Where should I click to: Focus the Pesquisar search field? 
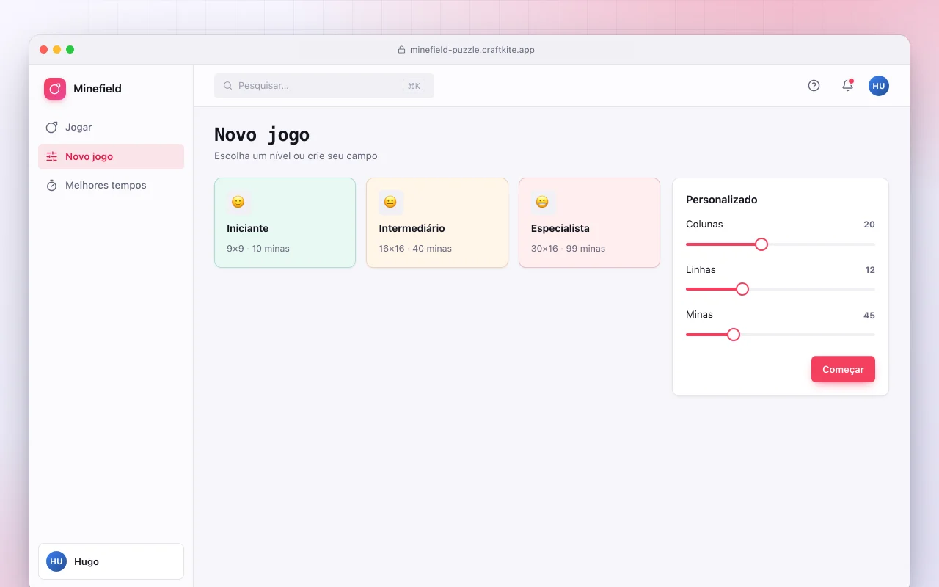tap(324, 86)
